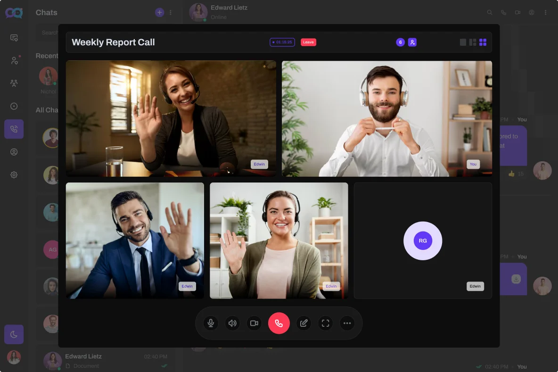Image resolution: width=558 pixels, height=372 pixels.
Task: Open the pencil edit tool in call bar
Action: pyautogui.click(x=304, y=323)
